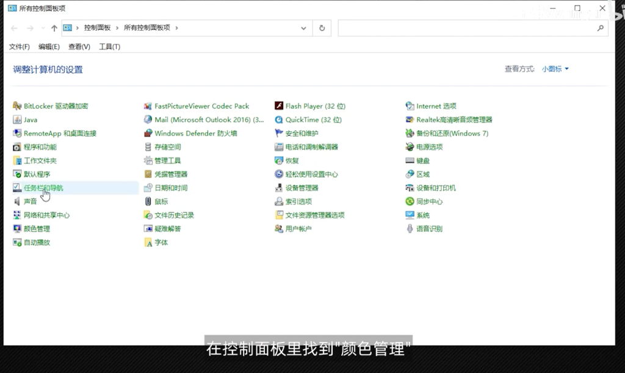Open 键盘 link
Viewport: 625px width, 373px height.
click(x=423, y=161)
